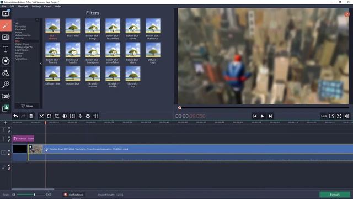Click the Previous frame button
The height and width of the screenshot is (199, 353).
coord(255,116)
